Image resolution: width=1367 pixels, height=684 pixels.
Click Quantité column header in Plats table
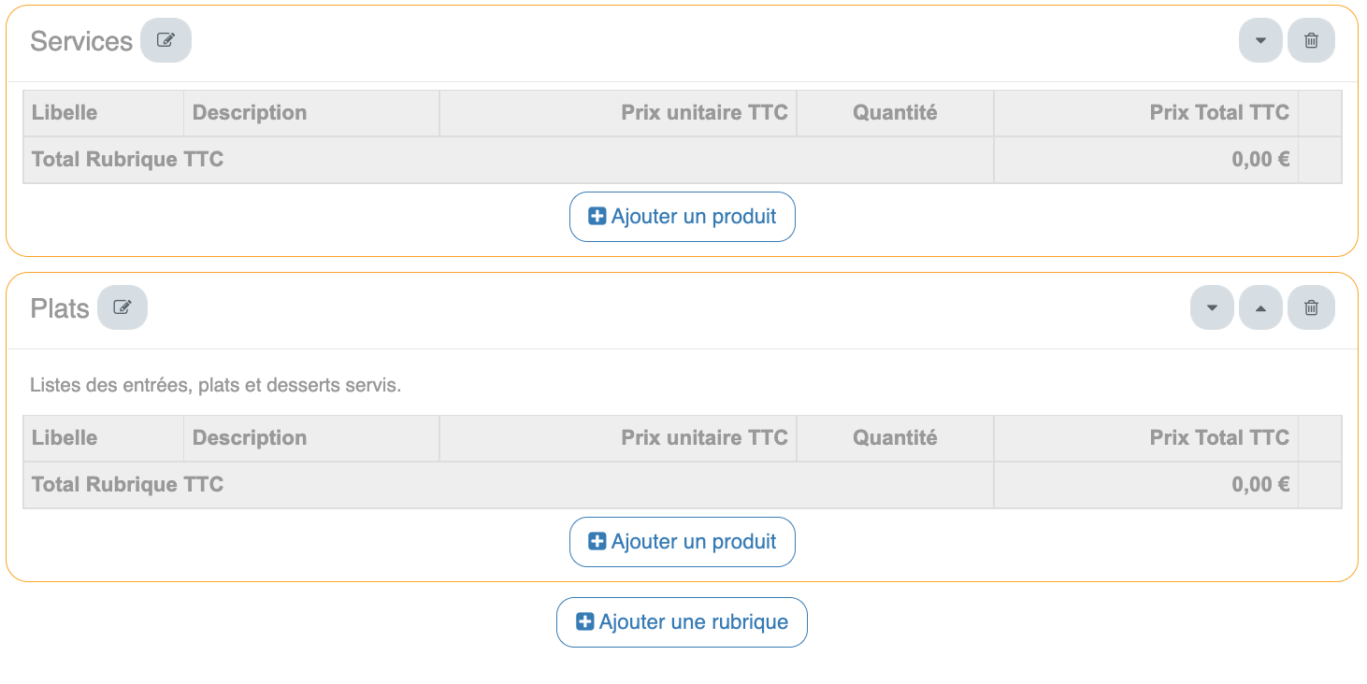point(895,438)
